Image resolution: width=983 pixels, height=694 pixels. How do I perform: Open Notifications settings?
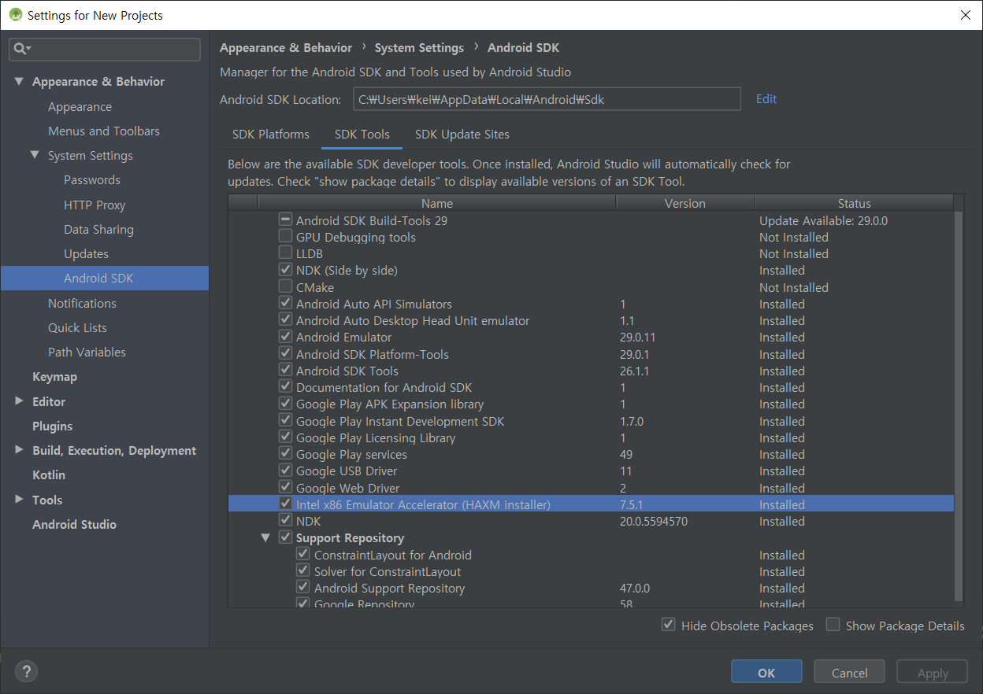click(82, 304)
